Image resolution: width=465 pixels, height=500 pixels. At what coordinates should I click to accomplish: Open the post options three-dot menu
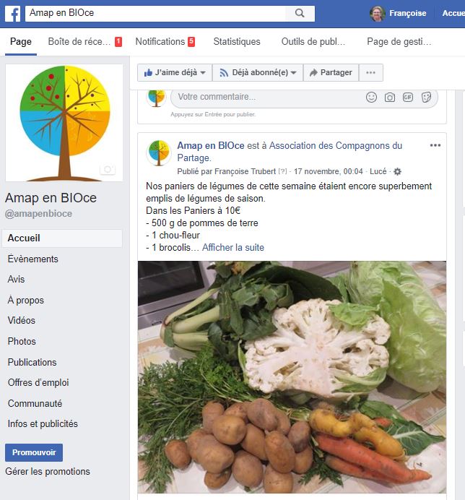tap(435, 145)
